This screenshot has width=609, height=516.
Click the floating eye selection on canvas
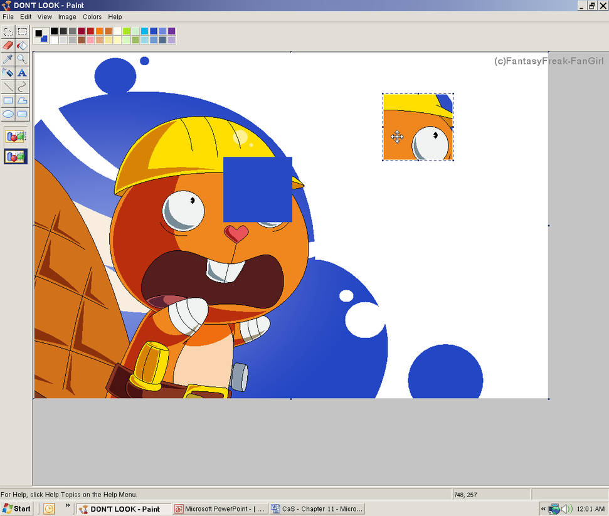(418, 127)
